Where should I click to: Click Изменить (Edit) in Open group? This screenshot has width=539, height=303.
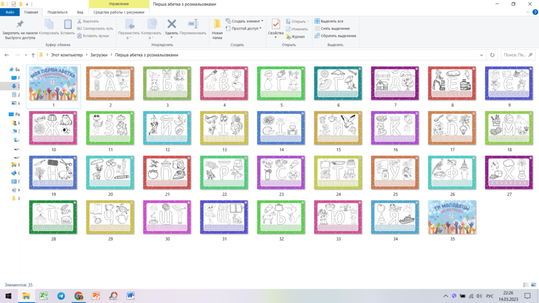coord(296,29)
